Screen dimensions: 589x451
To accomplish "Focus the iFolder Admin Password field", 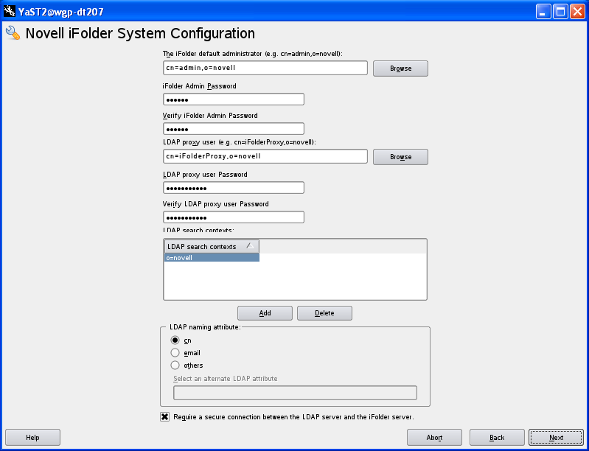I will (233, 99).
